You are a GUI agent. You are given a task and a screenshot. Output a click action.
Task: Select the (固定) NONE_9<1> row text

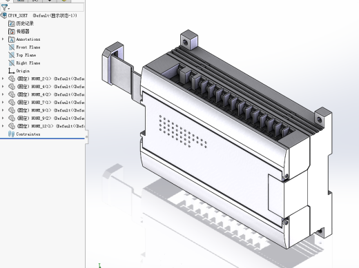pos(51,110)
